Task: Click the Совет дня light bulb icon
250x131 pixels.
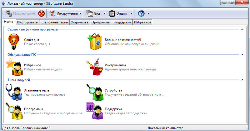Action: point(14,42)
